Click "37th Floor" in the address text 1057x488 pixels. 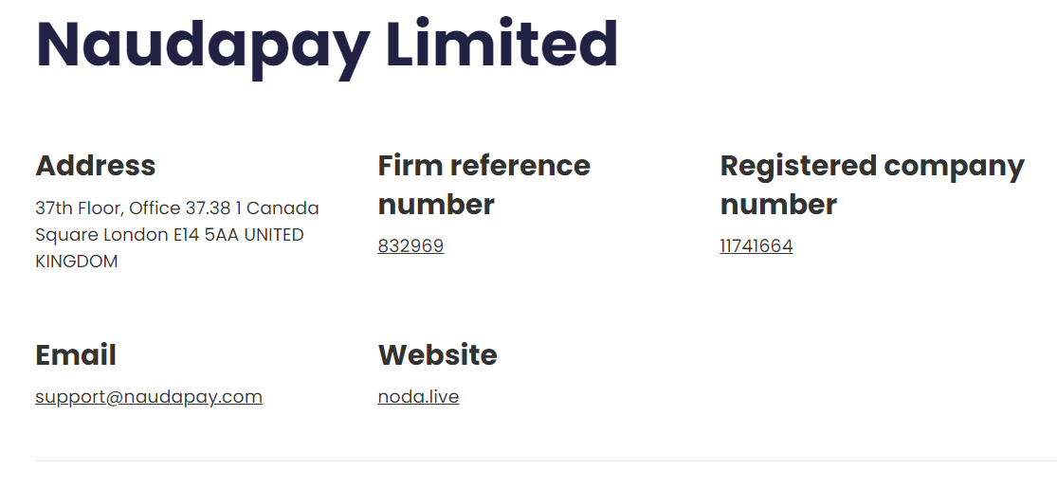pyautogui.click(x=78, y=208)
